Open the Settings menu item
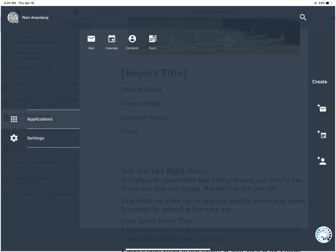 click(40, 138)
